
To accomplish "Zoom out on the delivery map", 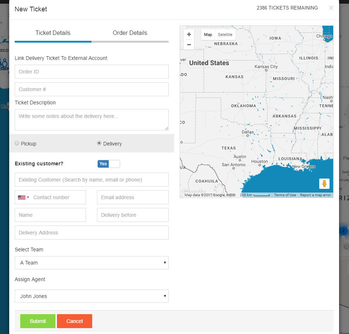I will click(188, 44).
